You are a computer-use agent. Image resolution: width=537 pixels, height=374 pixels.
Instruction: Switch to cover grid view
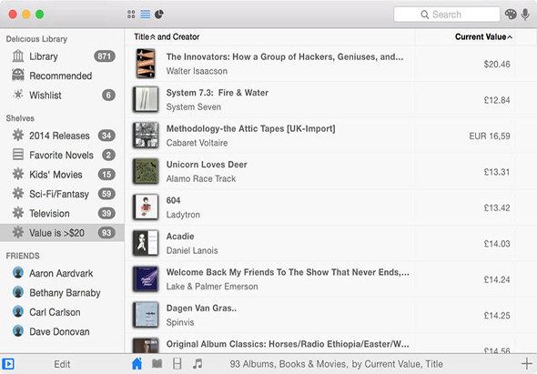pyautogui.click(x=131, y=14)
